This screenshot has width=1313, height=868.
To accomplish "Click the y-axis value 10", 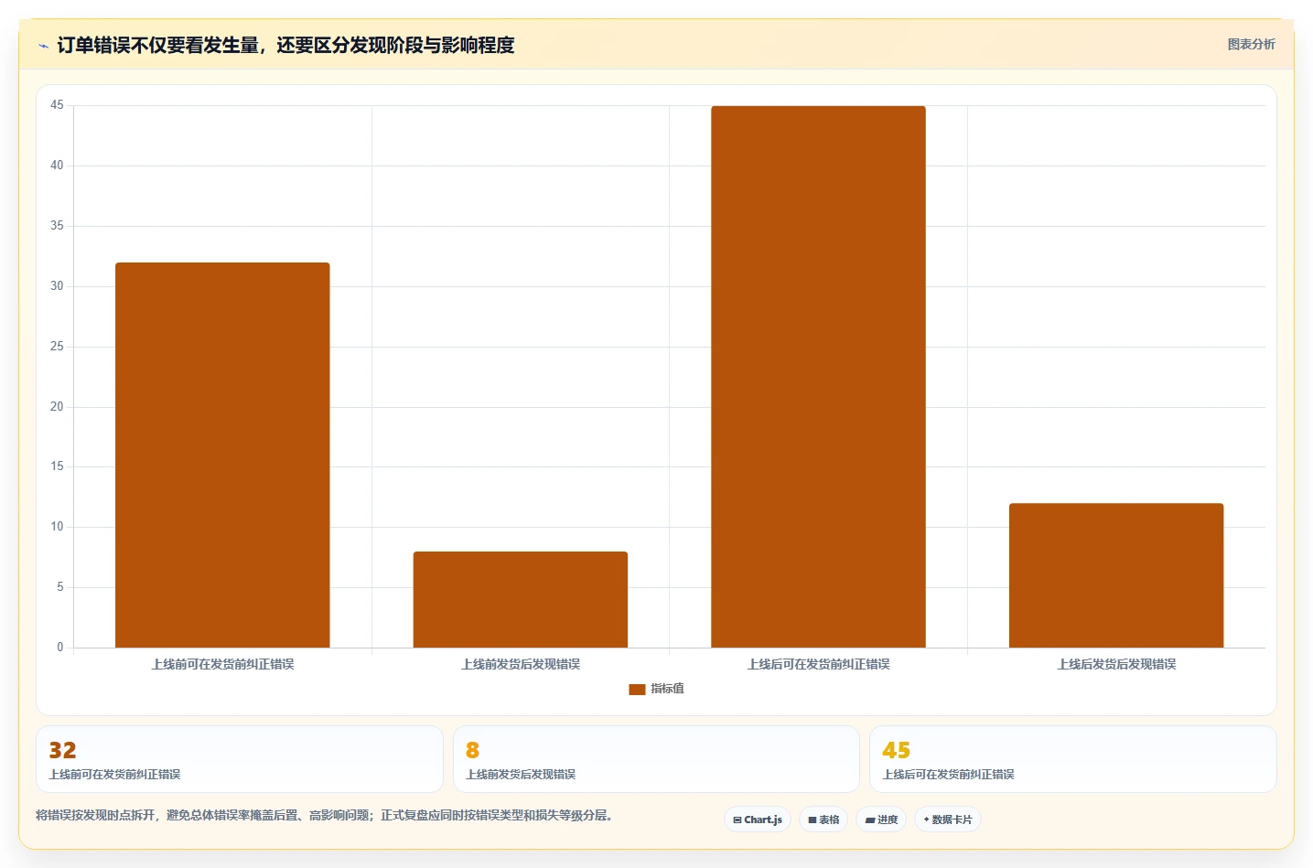I will tap(57, 527).
